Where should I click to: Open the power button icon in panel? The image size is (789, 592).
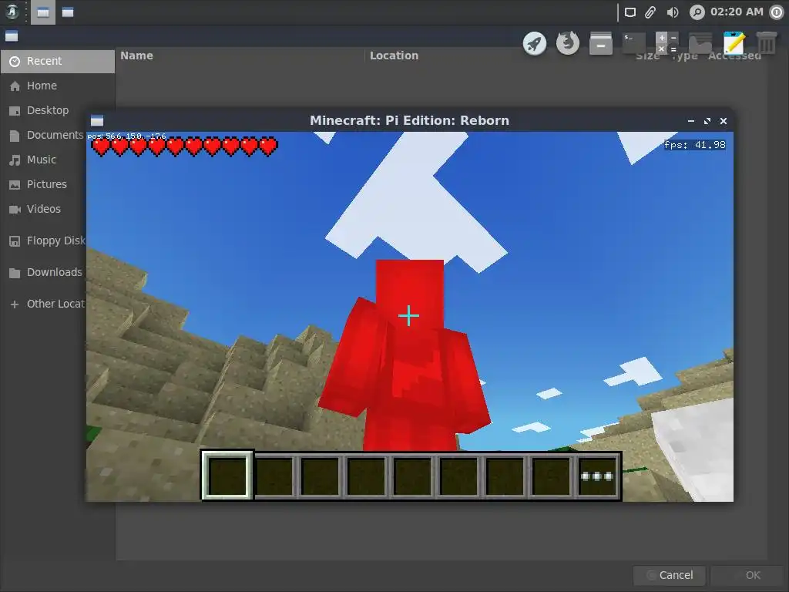[777, 12]
